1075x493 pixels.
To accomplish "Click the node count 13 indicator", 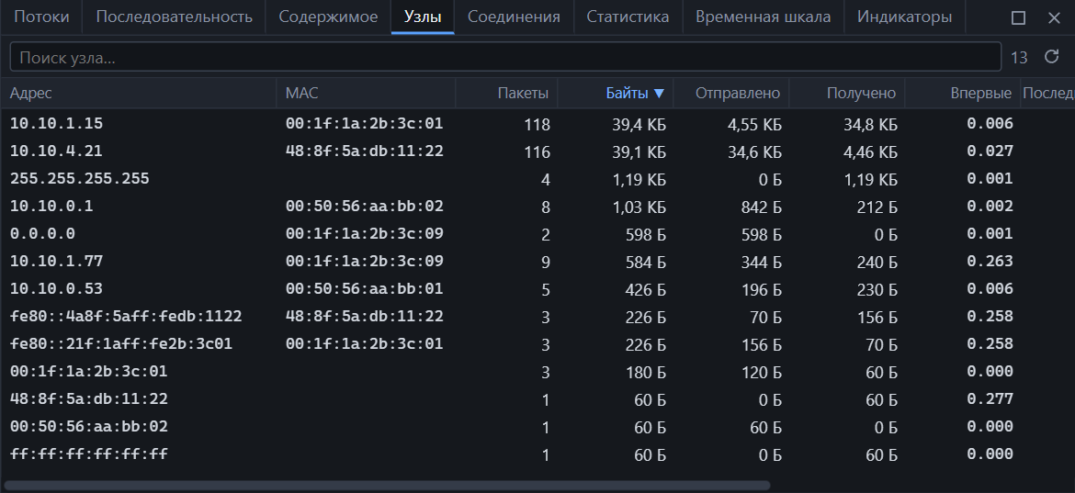I will 1020,58.
